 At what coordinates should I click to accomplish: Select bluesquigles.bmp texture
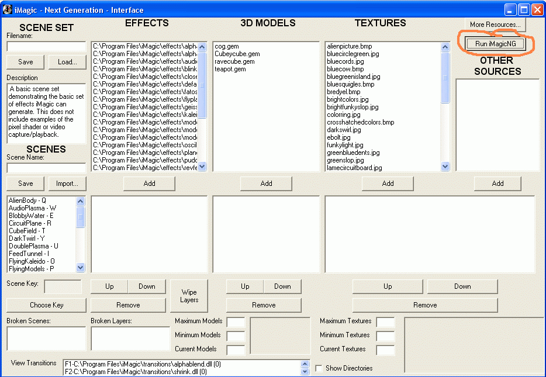(x=350, y=85)
